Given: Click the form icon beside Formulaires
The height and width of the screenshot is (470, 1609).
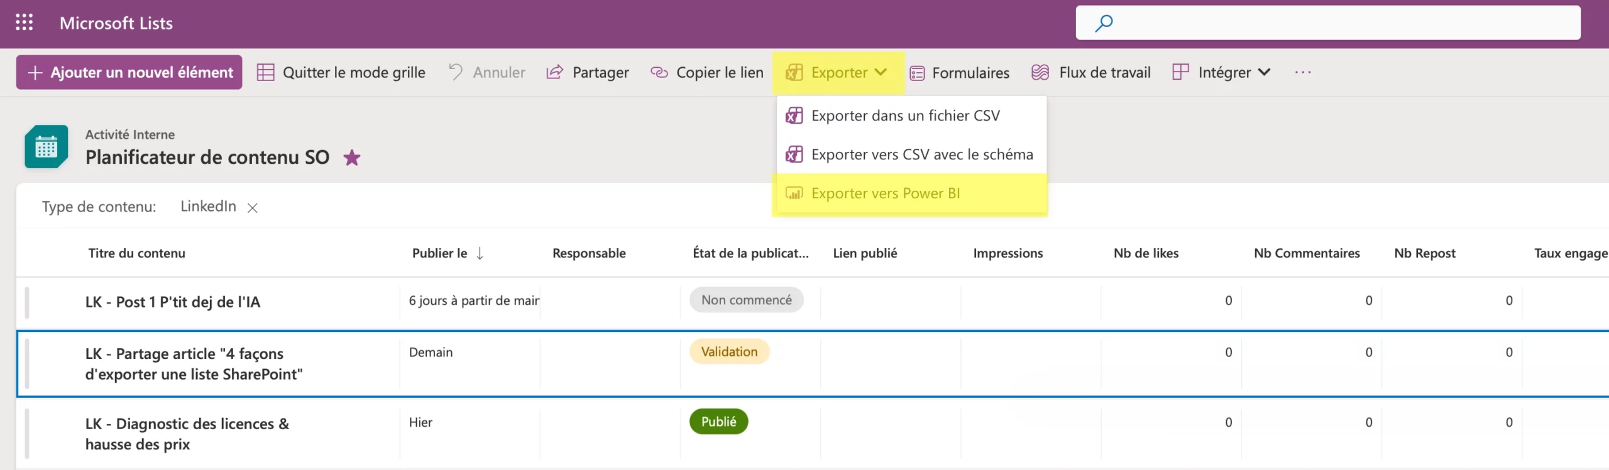Looking at the screenshot, I should click(917, 73).
